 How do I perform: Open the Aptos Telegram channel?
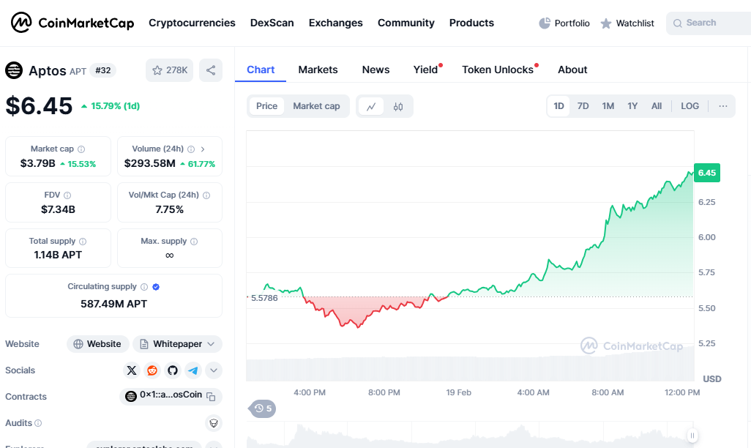coord(193,370)
